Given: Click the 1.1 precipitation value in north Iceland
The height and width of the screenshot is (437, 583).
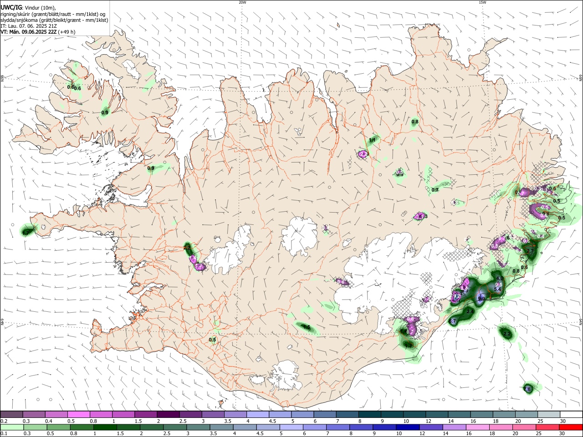Looking at the screenshot, I should point(372,140).
